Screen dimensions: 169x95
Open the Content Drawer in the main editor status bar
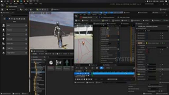(6, 94)
